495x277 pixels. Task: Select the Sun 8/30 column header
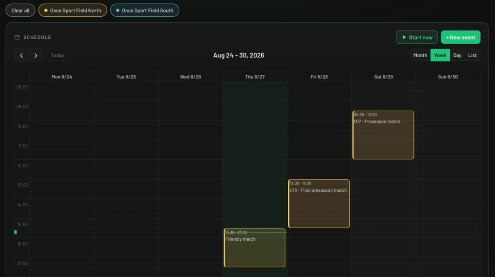point(448,77)
